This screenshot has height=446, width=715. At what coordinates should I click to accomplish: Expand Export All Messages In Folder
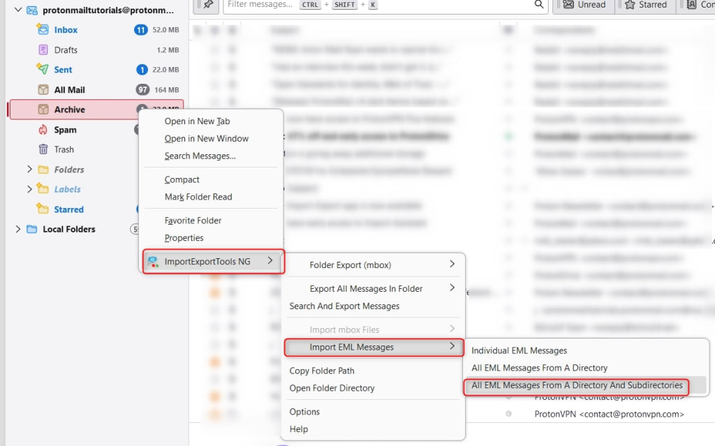pos(373,289)
